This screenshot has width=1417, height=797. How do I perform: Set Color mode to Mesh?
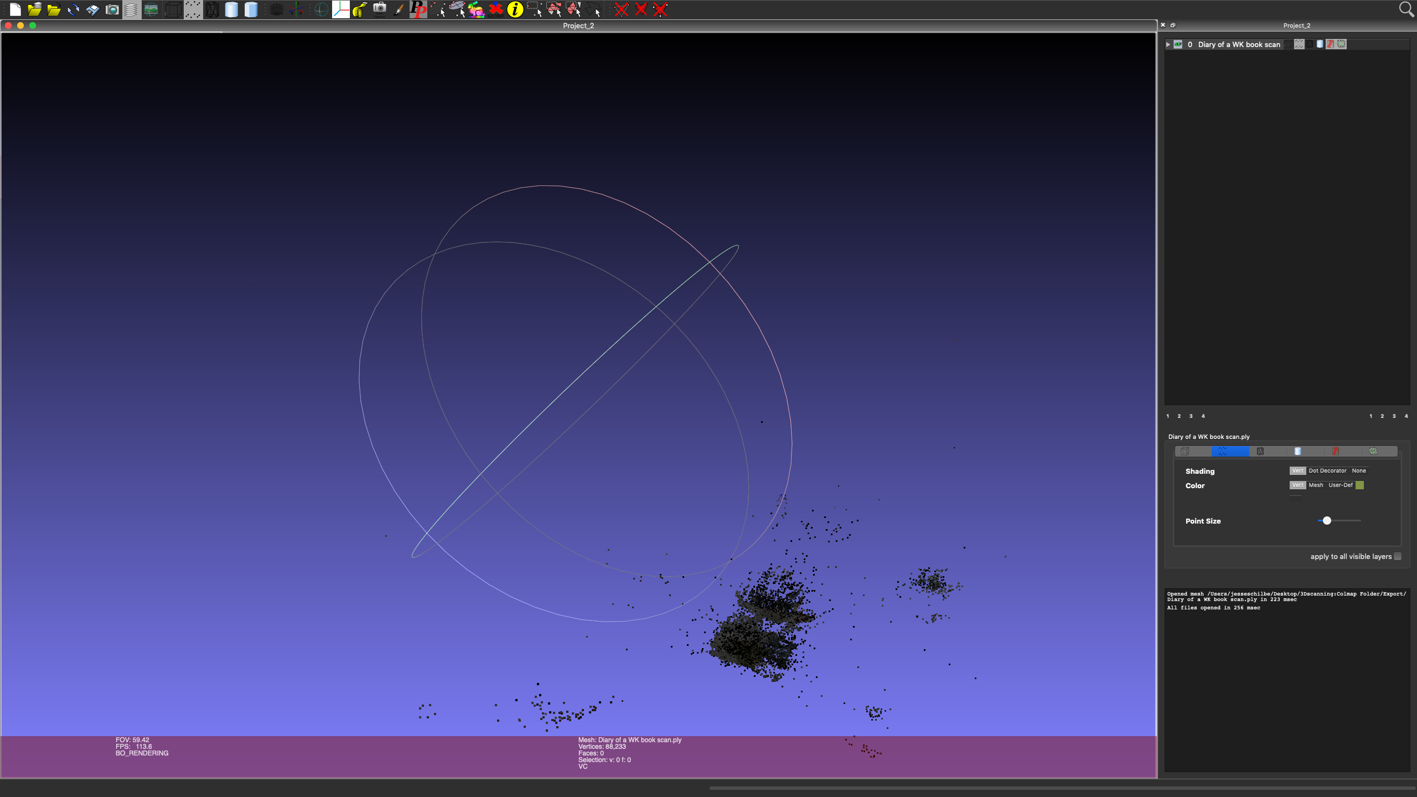click(x=1316, y=485)
